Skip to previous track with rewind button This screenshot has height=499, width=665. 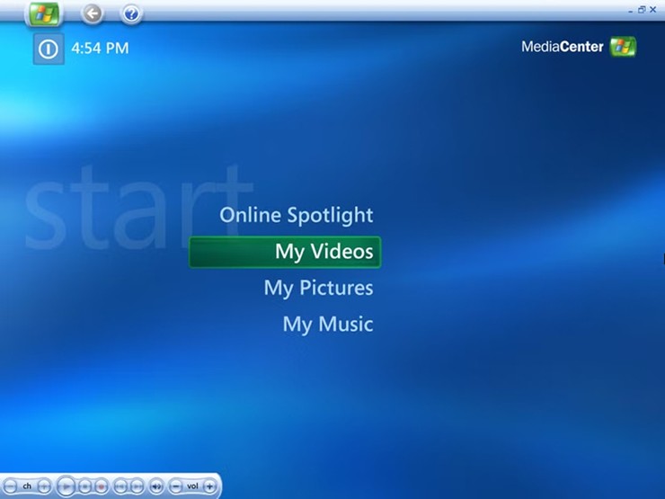[x=120, y=486]
